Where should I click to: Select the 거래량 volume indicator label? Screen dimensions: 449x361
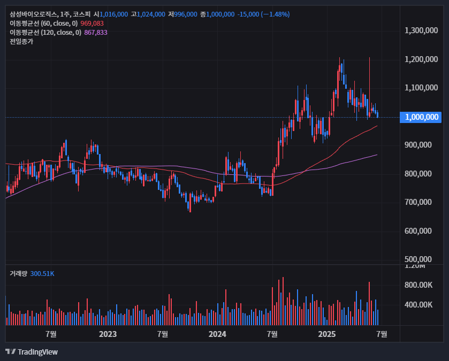pyautogui.click(x=18, y=274)
